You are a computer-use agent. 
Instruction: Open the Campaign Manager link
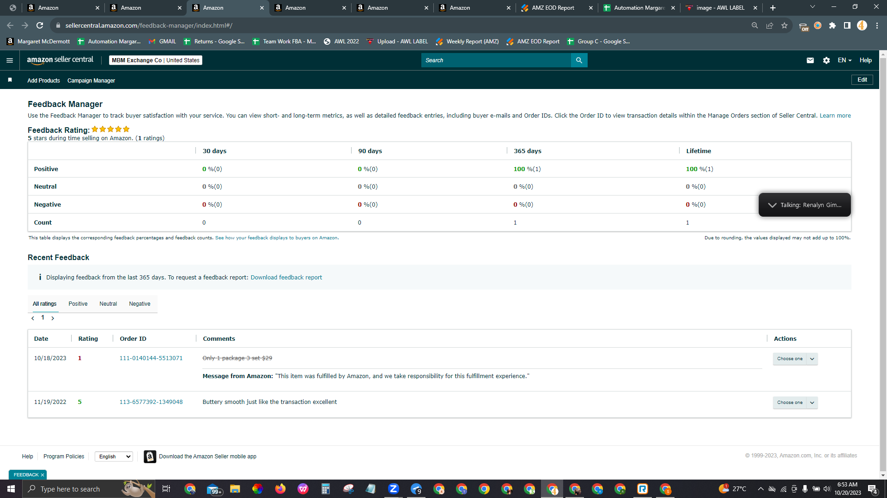point(91,81)
